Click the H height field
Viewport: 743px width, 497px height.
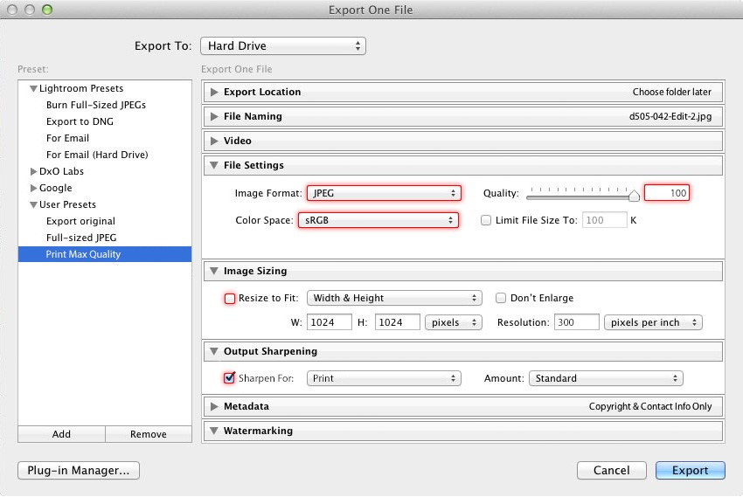pos(397,322)
